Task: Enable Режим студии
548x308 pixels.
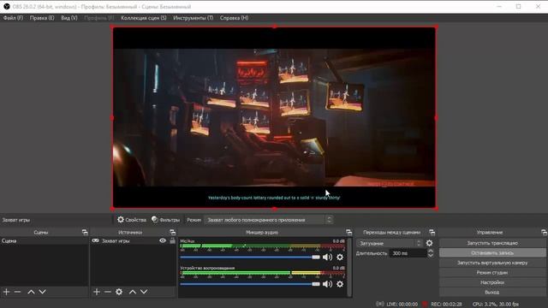Action: pos(492,272)
